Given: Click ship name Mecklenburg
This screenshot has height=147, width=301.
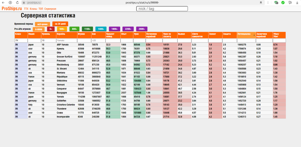Looking at the screenshot, I should pos(62,65).
